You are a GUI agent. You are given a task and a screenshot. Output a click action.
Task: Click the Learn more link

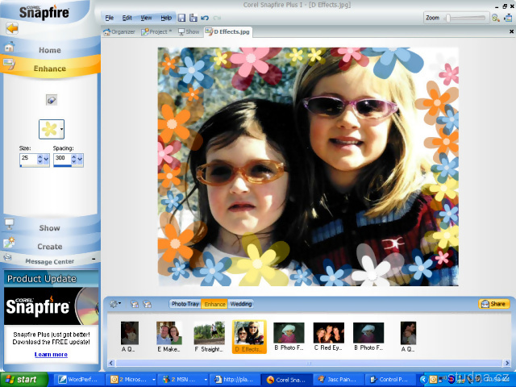[x=51, y=354]
